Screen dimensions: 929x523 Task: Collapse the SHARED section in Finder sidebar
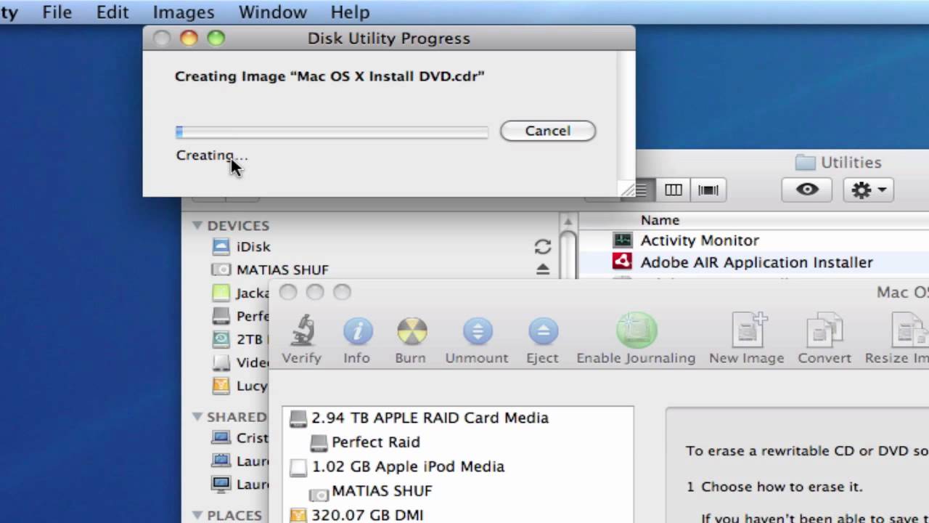coord(197,417)
